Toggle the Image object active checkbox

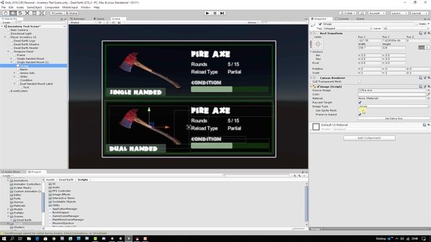point(321,24)
